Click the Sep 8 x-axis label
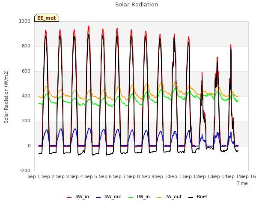 tap(134, 176)
